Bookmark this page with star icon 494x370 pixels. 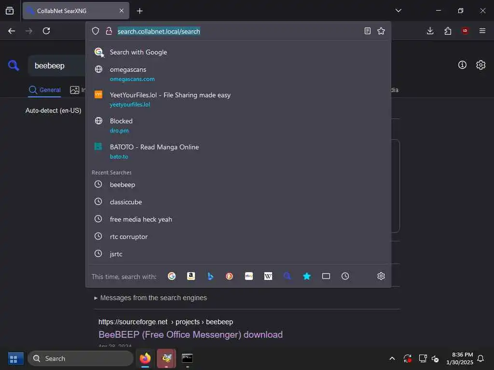click(x=381, y=31)
